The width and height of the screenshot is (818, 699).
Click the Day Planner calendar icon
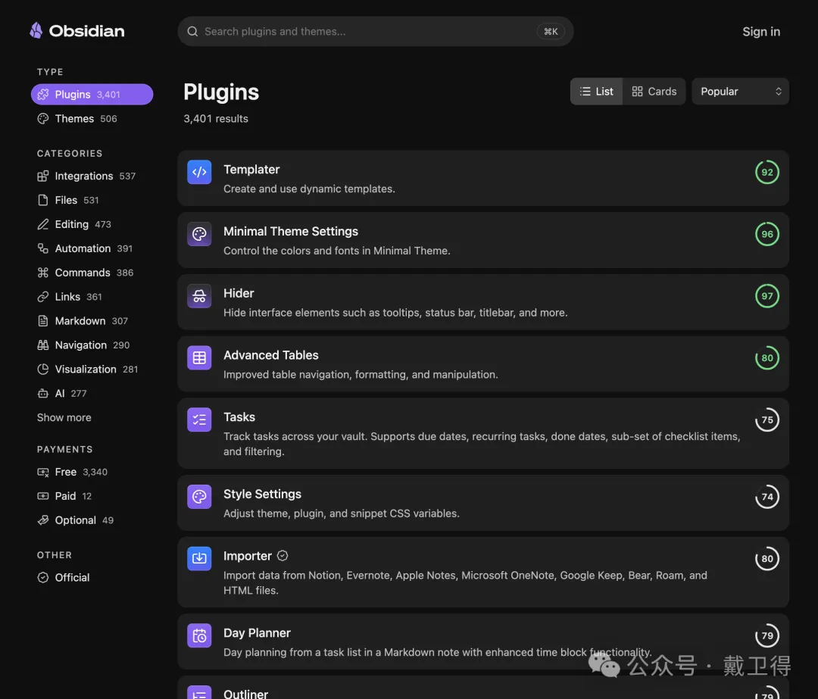(199, 636)
